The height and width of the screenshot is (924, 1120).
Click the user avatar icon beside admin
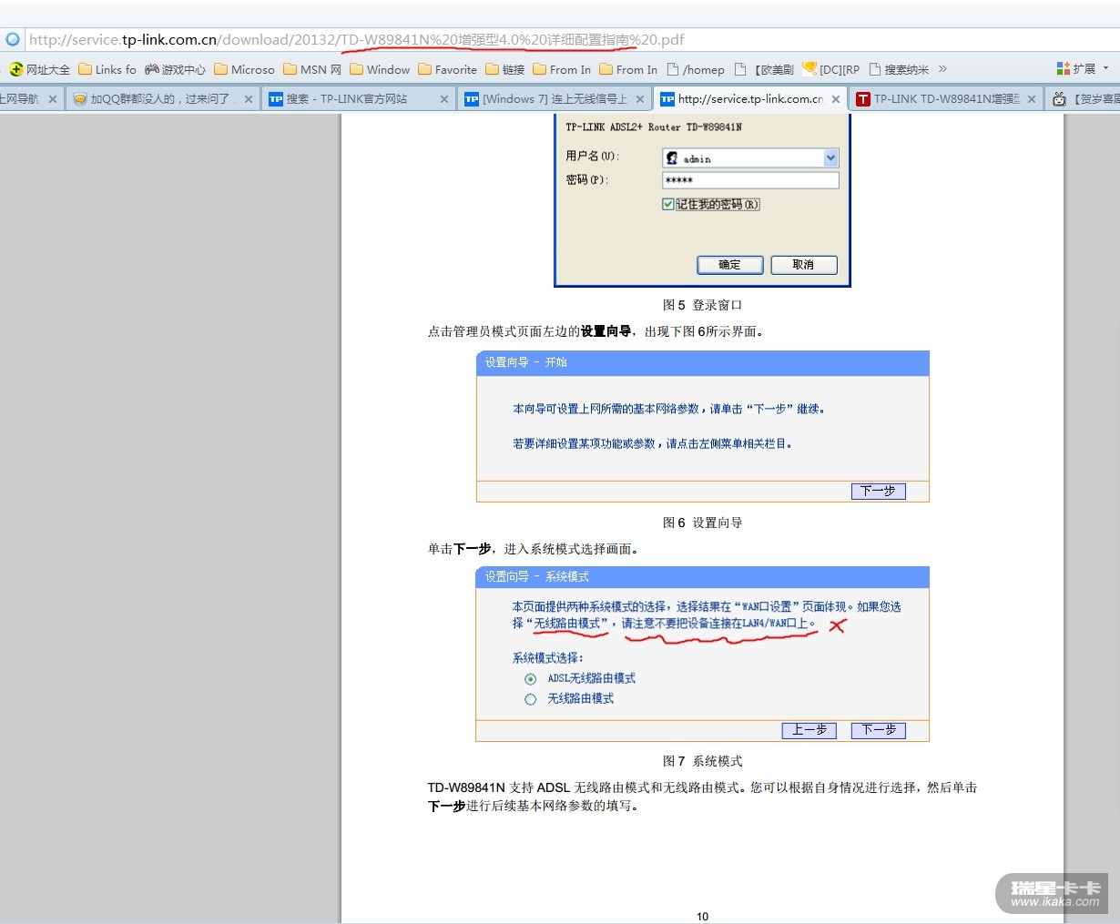672,158
